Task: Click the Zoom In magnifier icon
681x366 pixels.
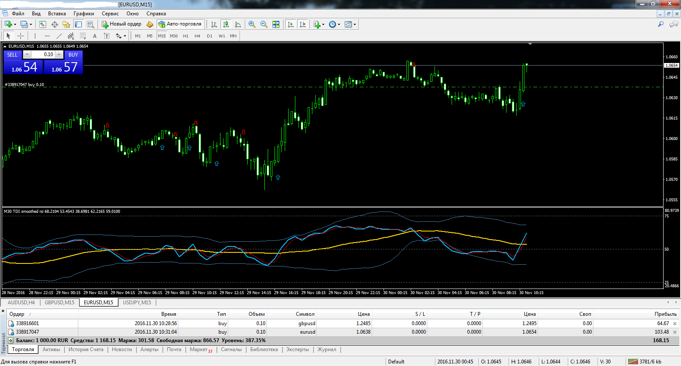Action: point(252,24)
